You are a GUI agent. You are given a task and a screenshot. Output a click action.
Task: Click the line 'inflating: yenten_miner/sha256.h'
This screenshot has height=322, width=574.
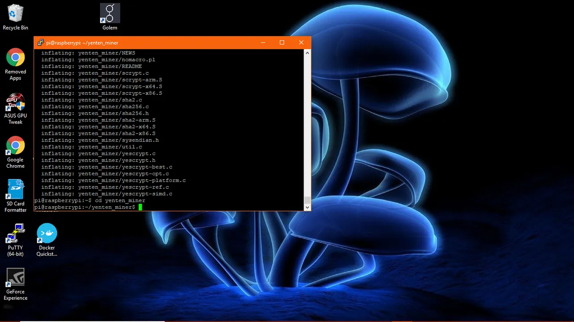pos(95,113)
